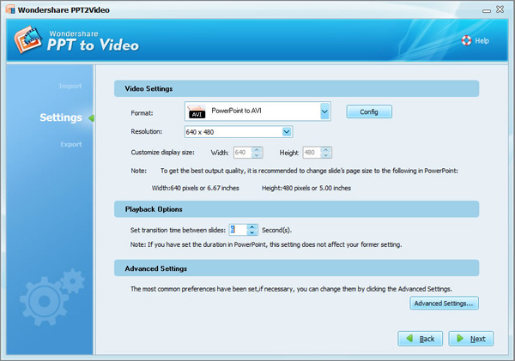
Task: Decrease the transition time with down arrow
Action: point(252,233)
